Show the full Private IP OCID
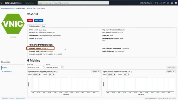 [48, 51]
